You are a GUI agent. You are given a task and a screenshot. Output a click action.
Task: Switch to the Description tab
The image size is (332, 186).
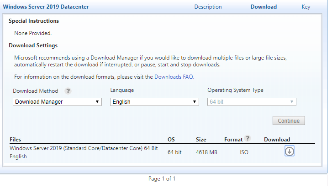tap(208, 7)
